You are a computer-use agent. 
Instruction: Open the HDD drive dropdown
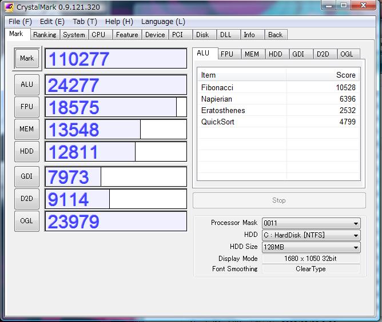point(311,235)
